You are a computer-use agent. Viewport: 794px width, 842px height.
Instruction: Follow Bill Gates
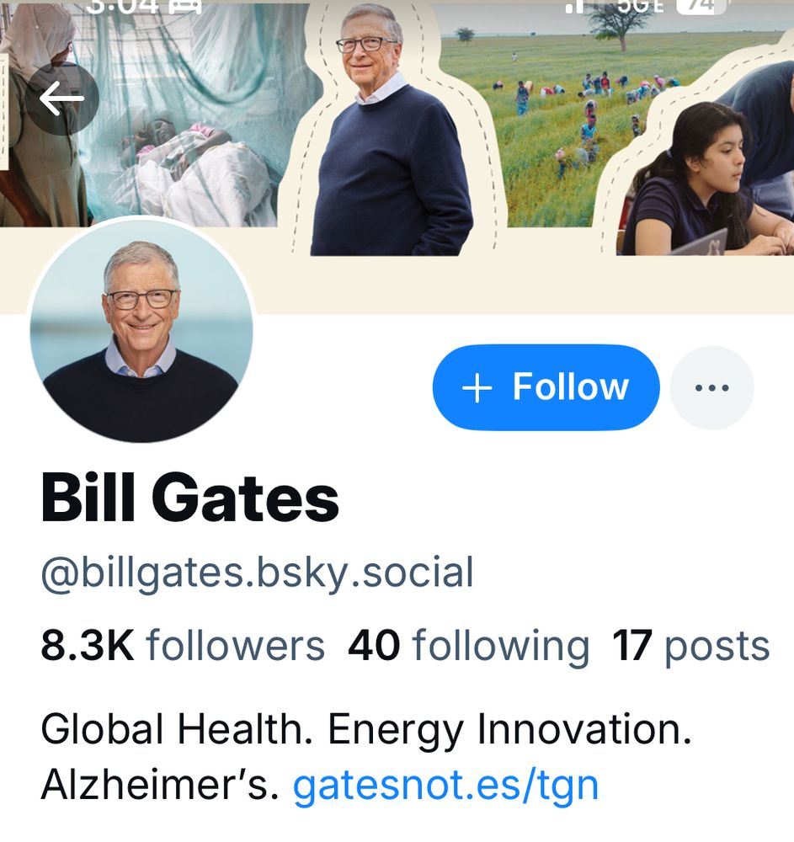[x=546, y=387]
